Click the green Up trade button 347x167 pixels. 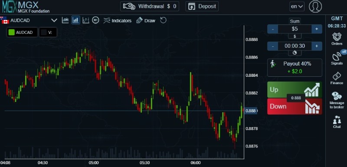(x=295, y=90)
